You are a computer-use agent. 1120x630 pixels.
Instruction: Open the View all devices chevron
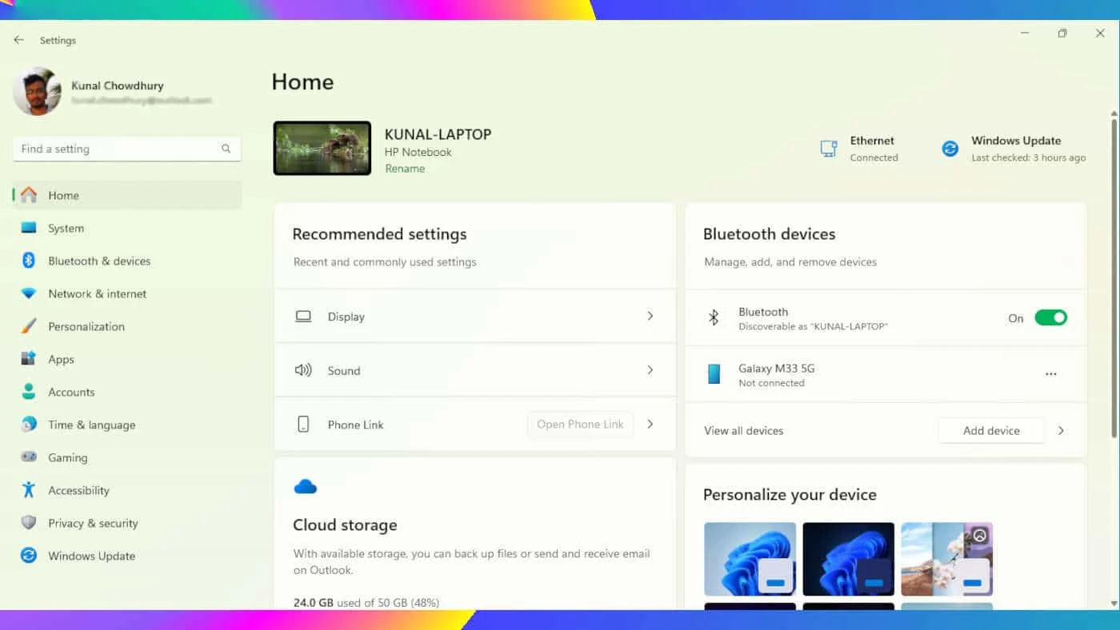(x=1061, y=430)
